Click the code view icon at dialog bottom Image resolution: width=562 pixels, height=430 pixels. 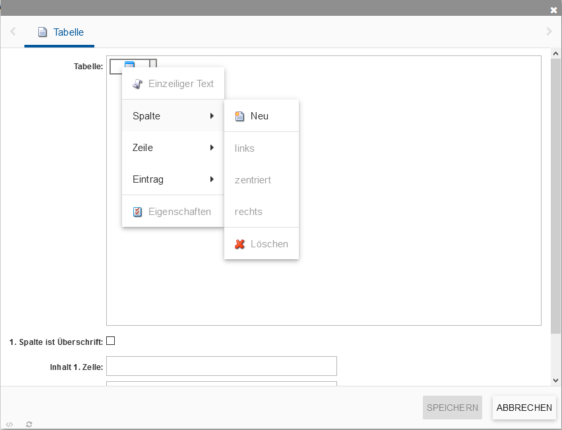(9, 424)
